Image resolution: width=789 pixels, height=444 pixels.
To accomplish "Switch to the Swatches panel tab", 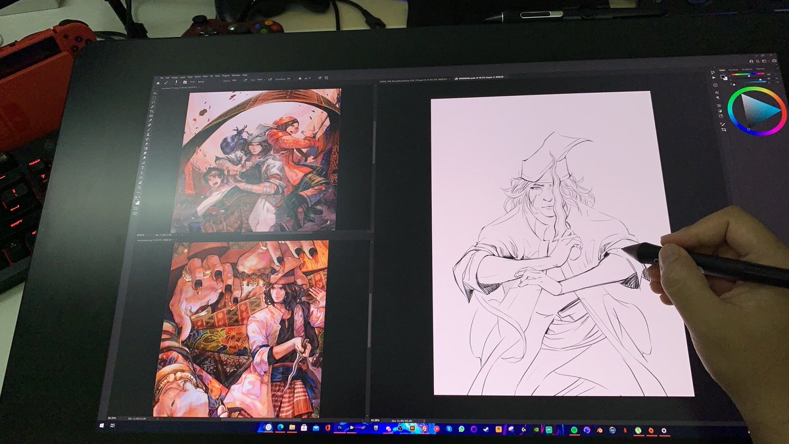I will [733, 70].
